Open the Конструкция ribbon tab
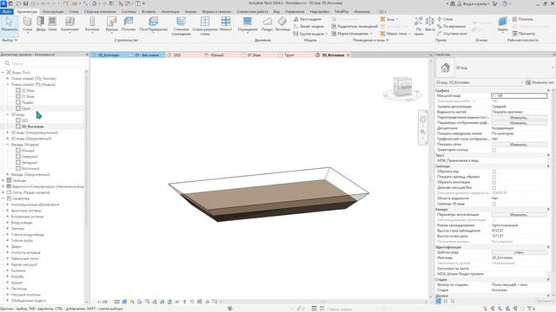This screenshot has width=556, height=312. (53, 11)
